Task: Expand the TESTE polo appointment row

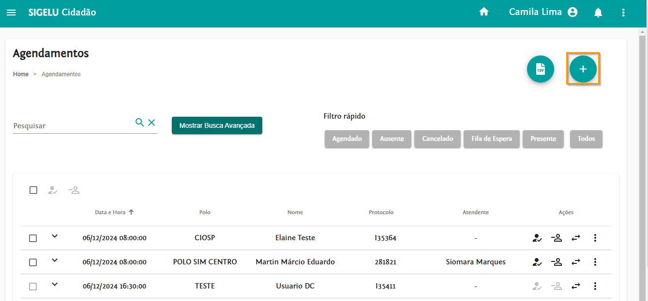Action: coord(55,285)
